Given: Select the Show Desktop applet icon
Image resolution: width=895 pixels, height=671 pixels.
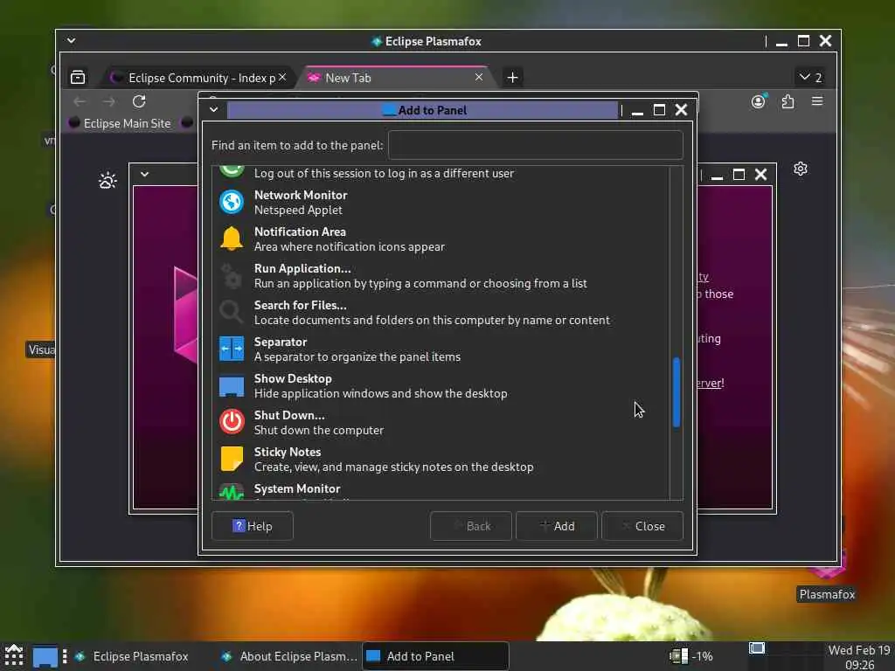Looking at the screenshot, I should point(231,385).
